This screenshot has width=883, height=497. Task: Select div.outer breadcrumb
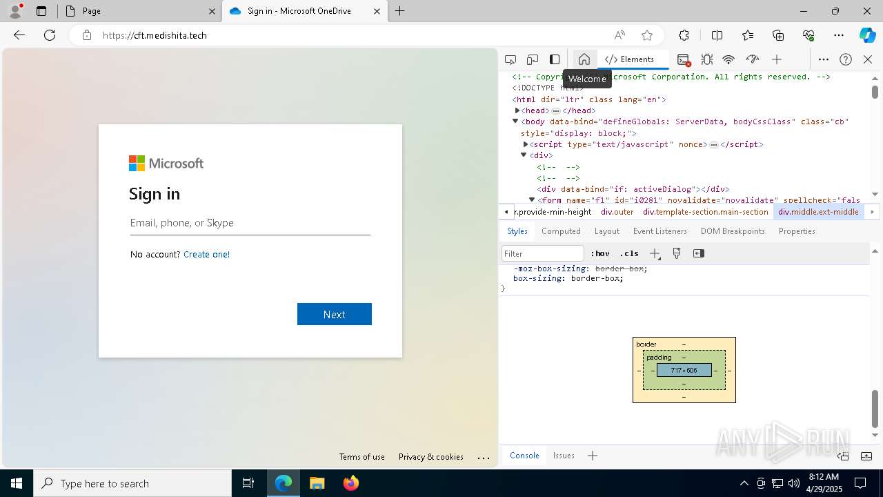pos(617,212)
